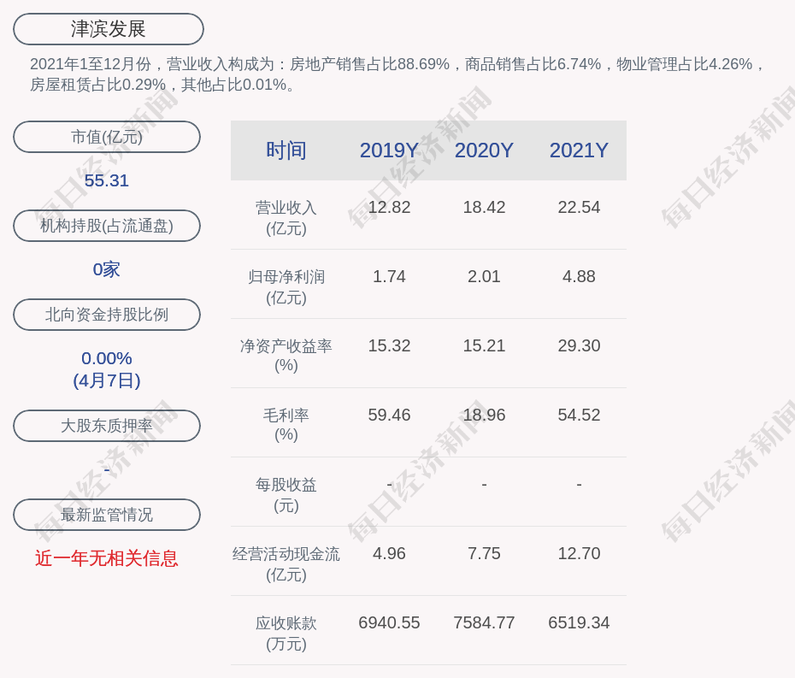Click the receivables value 6940.55
This screenshot has height=678, width=795.
(x=389, y=622)
